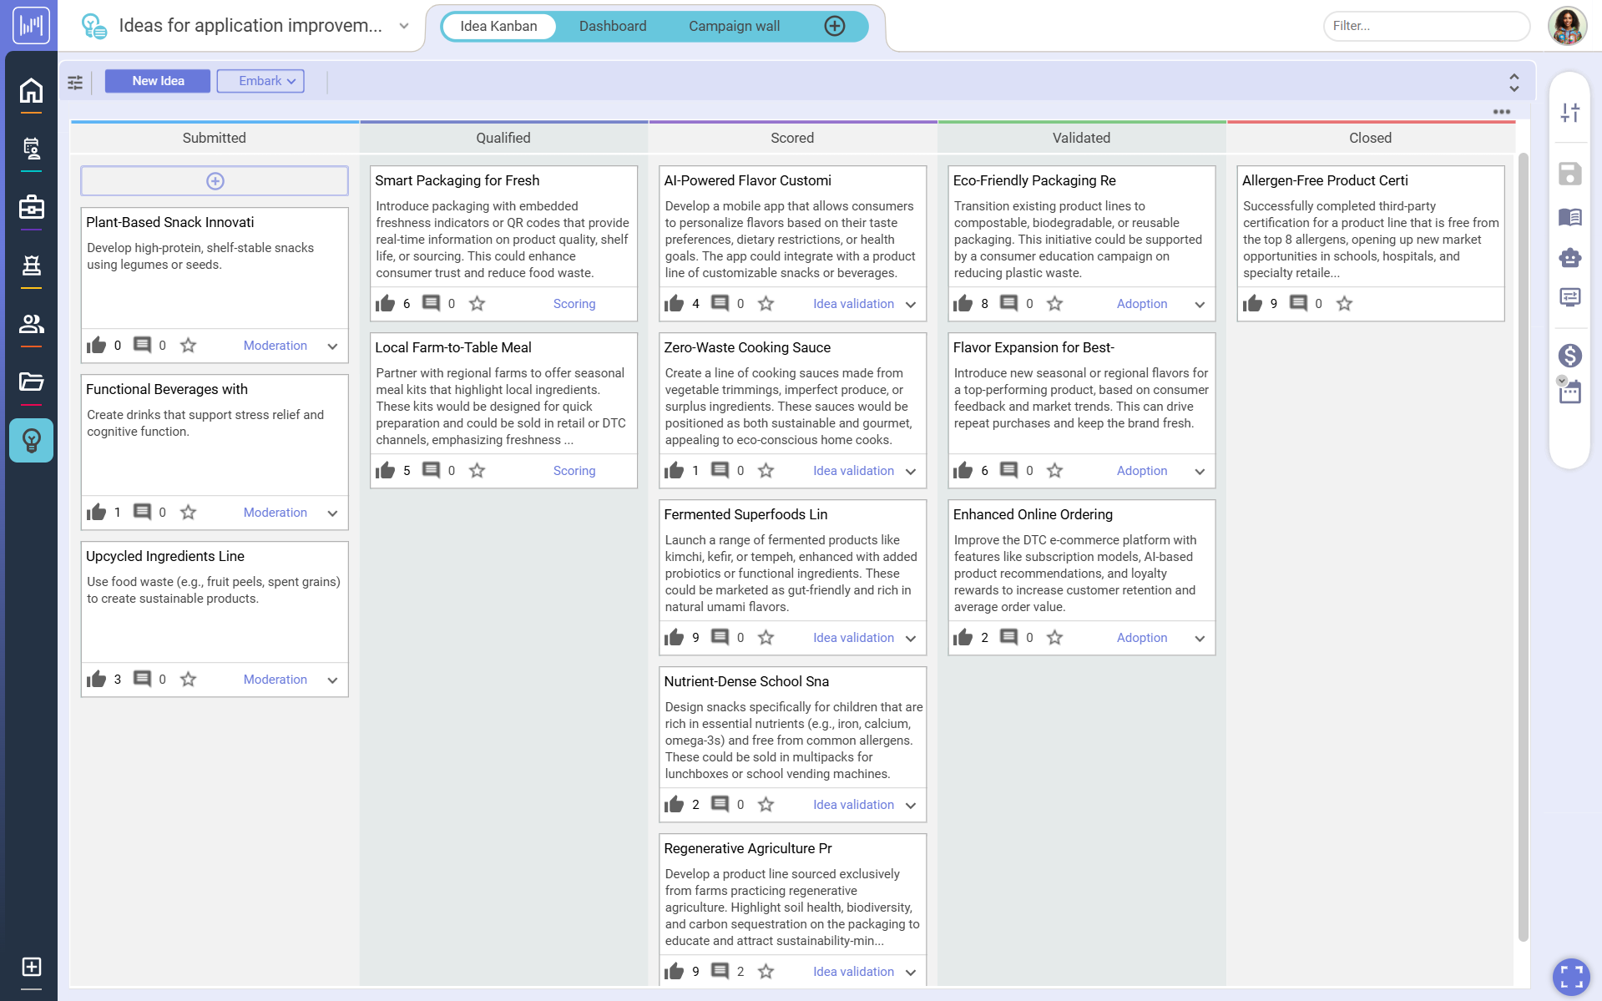
Task: Expand the Embark dropdown
Action: click(260, 81)
